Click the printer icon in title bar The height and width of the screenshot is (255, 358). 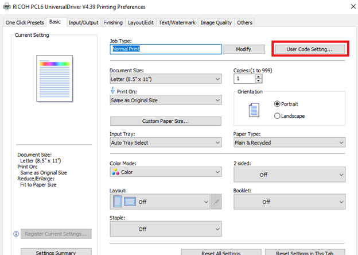pyautogui.click(x=7, y=7)
